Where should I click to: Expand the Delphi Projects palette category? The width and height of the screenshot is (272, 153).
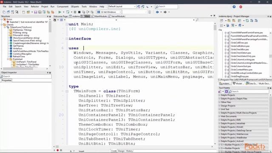[219, 95]
